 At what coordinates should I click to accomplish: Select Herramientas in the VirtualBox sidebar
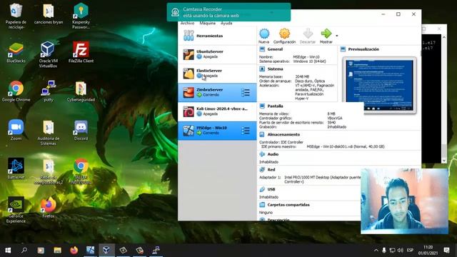217,36
